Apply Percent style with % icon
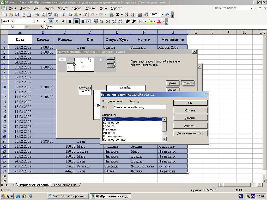 pos(102,21)
